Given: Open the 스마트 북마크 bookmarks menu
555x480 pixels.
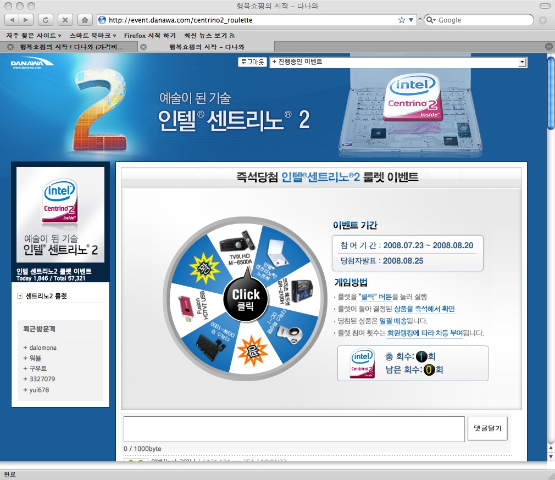Looking at the screenshot, I should coord(93,35).
